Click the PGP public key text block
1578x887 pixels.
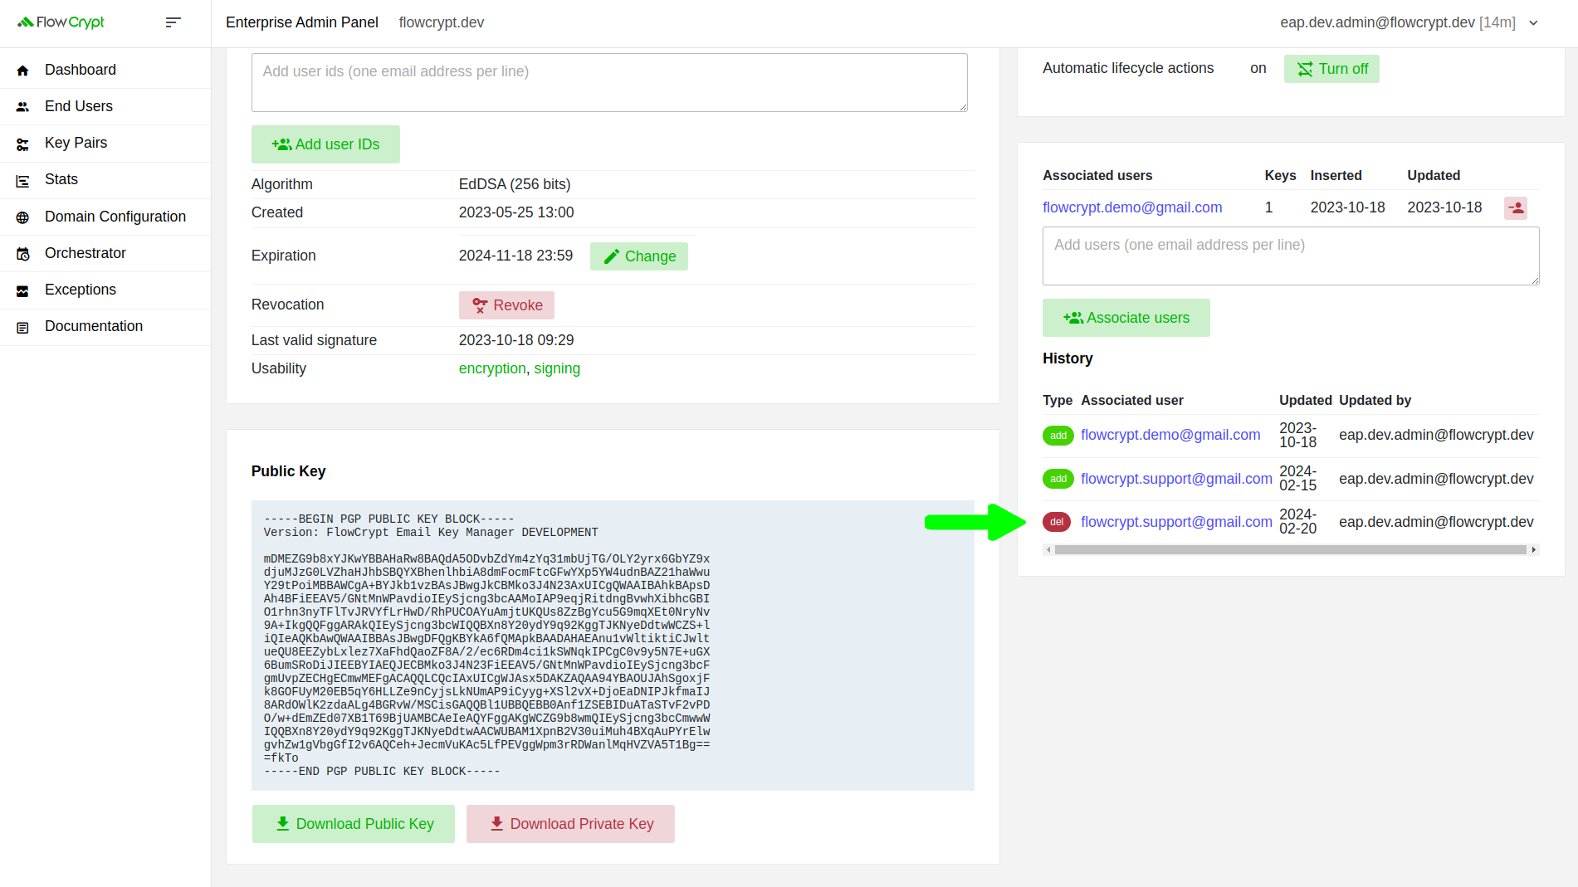point(613,646)
